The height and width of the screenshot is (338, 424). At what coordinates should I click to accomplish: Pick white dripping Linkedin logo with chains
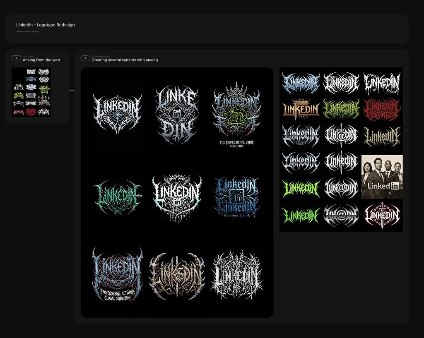[x=382, y=83]
